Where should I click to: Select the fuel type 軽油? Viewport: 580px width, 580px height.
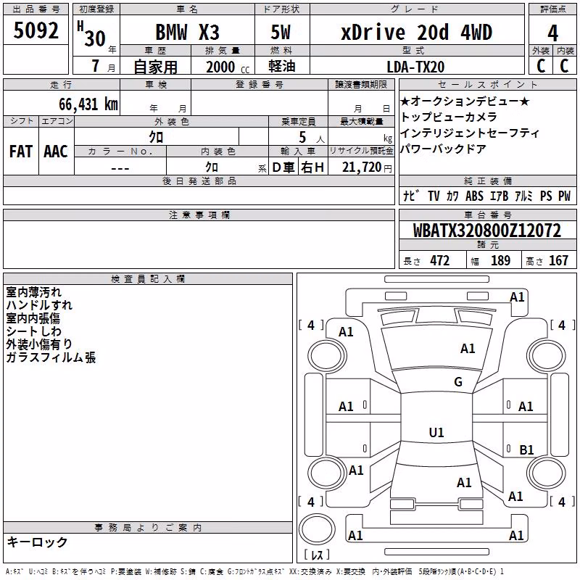click(282, 66)
